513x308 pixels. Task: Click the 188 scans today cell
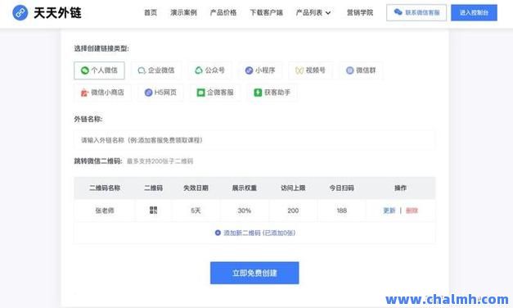pyautogui.click(x=341, y=211)
